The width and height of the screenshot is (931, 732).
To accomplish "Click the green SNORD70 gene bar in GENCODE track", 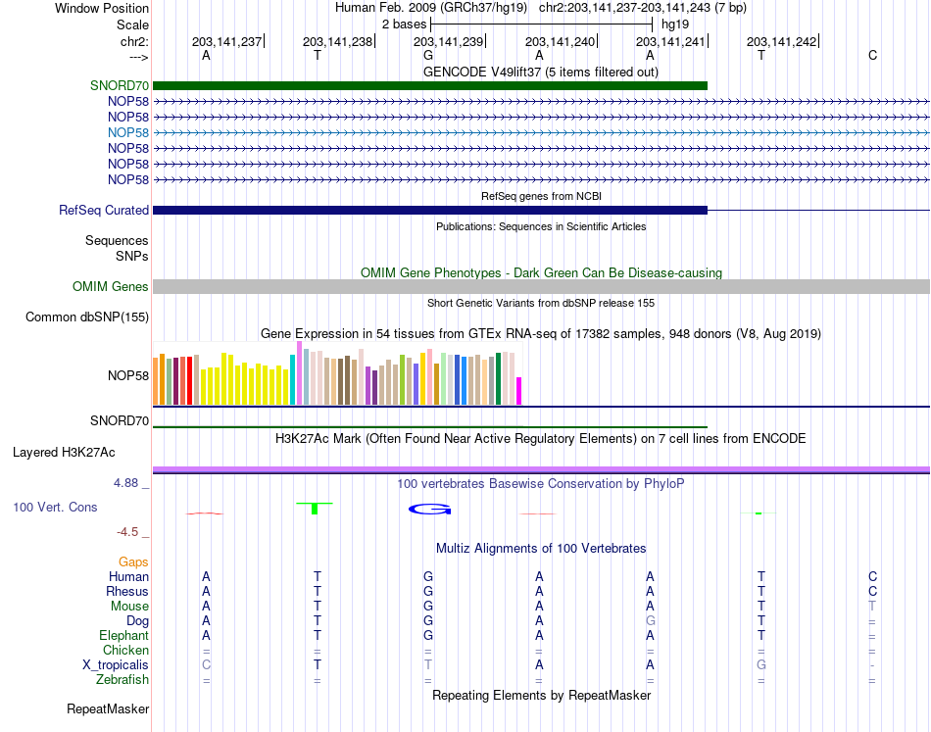I will point(430,85).
